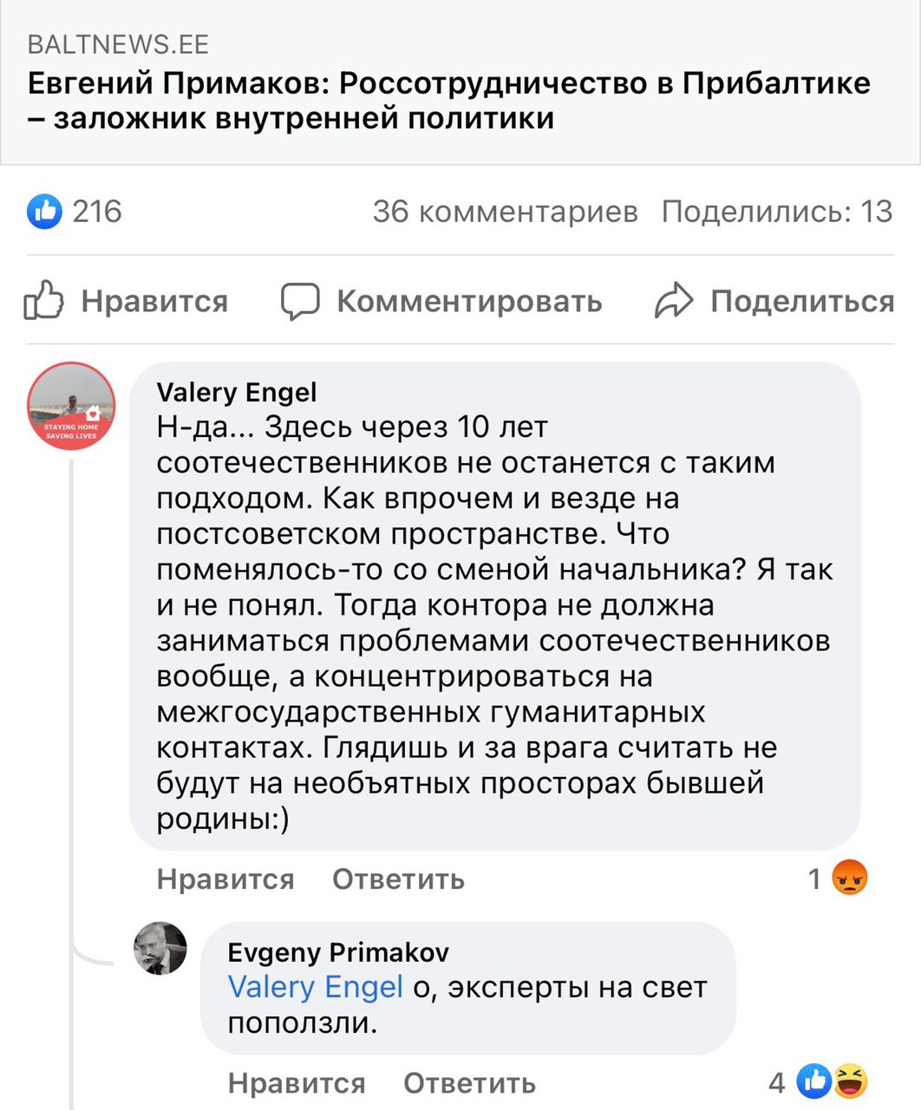921x1110 pixels.
Task: Click the blue Valery Engel mention in reply
Action: [x=315, y=987]
